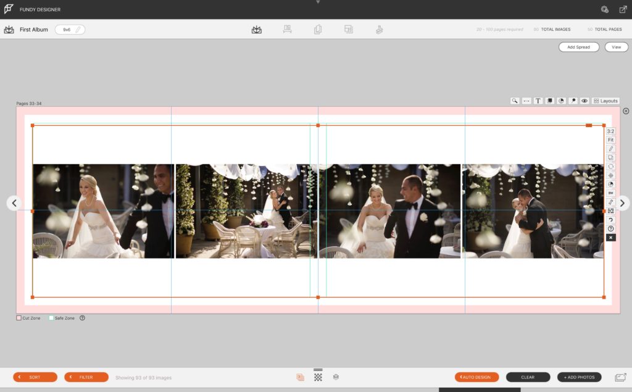Click the grid thumbnails icon in the bottom bar
This screenshot has width=632, height=392.
coord(318,377)
